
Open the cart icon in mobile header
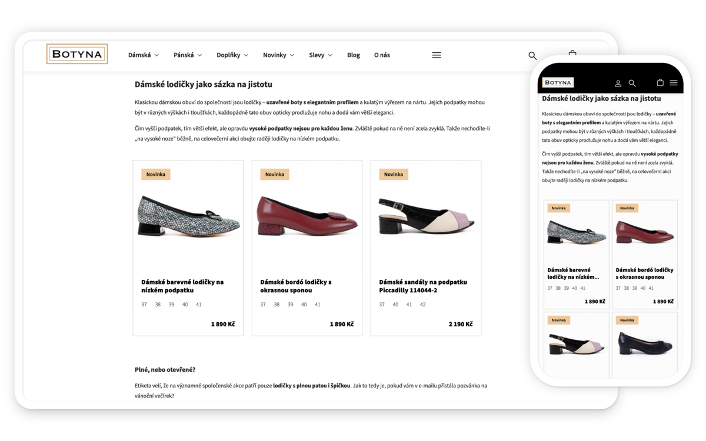click(660, 83)
